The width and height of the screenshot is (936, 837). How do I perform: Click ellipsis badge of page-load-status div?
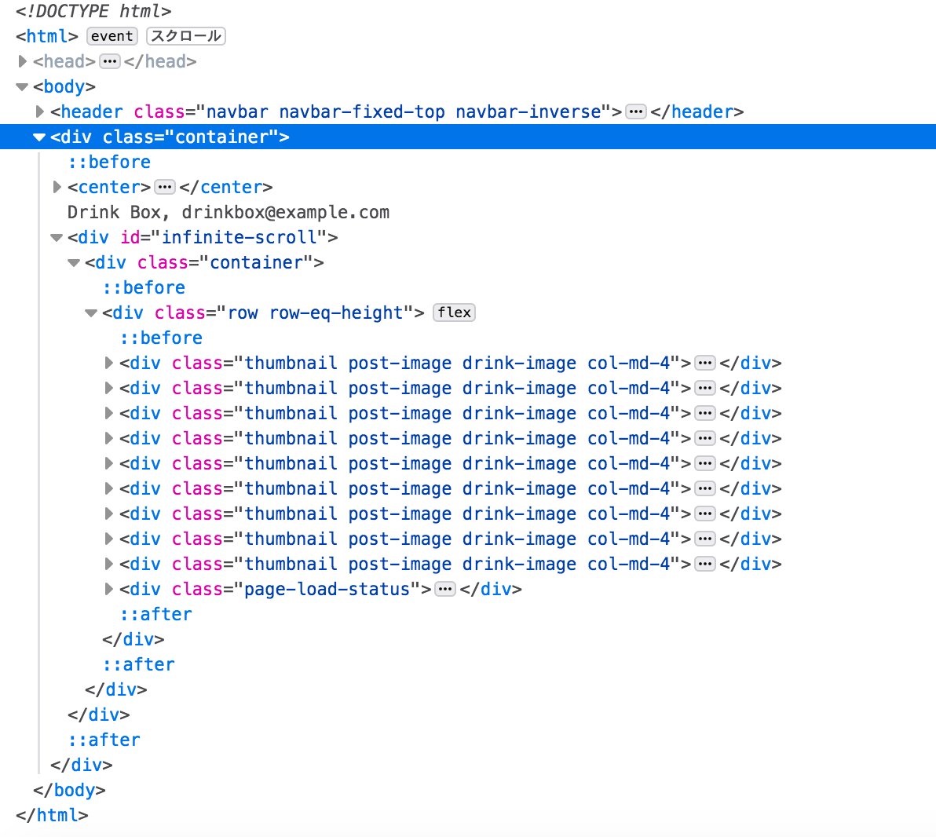click(445, 589)
